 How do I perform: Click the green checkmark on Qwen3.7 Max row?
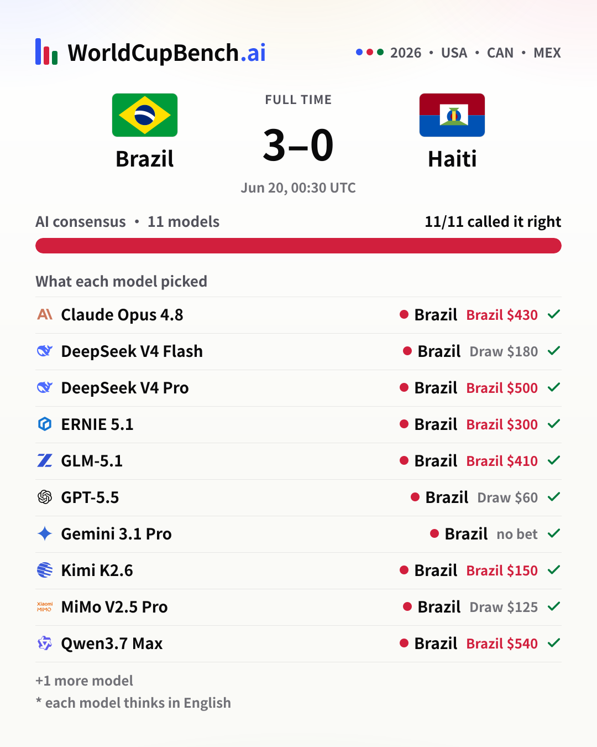554,643
